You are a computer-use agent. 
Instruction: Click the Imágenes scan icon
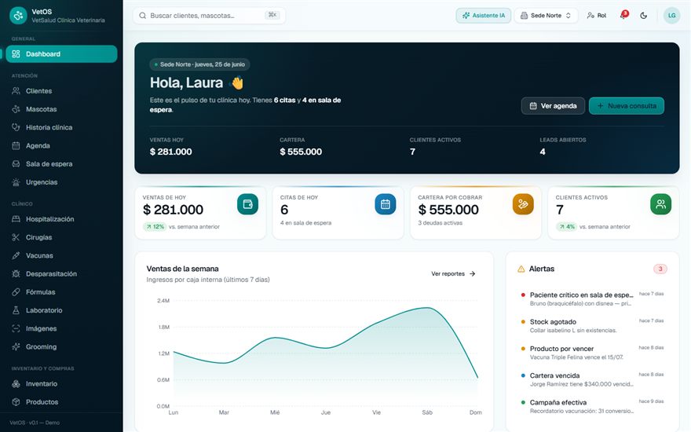click(x=16, y=328)
